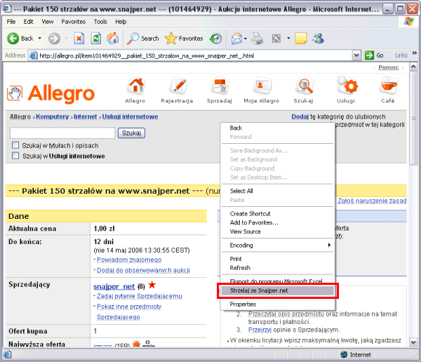Image resolution: width=421 pixels, height=362 pixels.
Task: Choose View Source in the context menu
Action: tap(278, 232)
